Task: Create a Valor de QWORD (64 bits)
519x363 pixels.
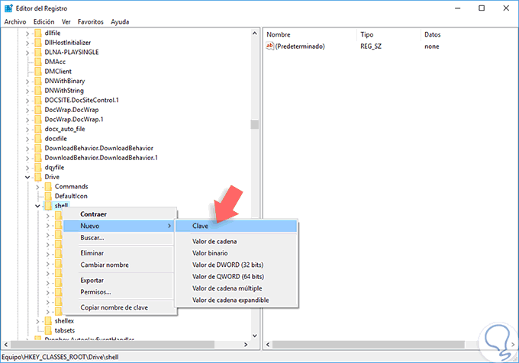Action: (x=237, y=277)
